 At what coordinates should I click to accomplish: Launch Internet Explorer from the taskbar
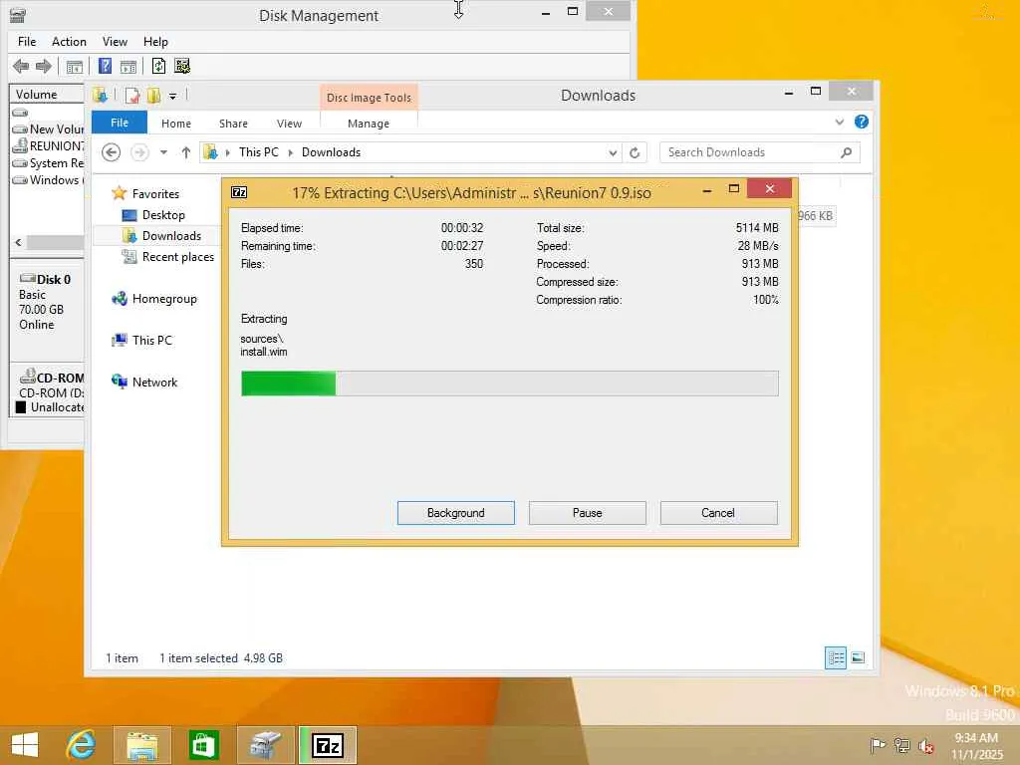point(82,745)
